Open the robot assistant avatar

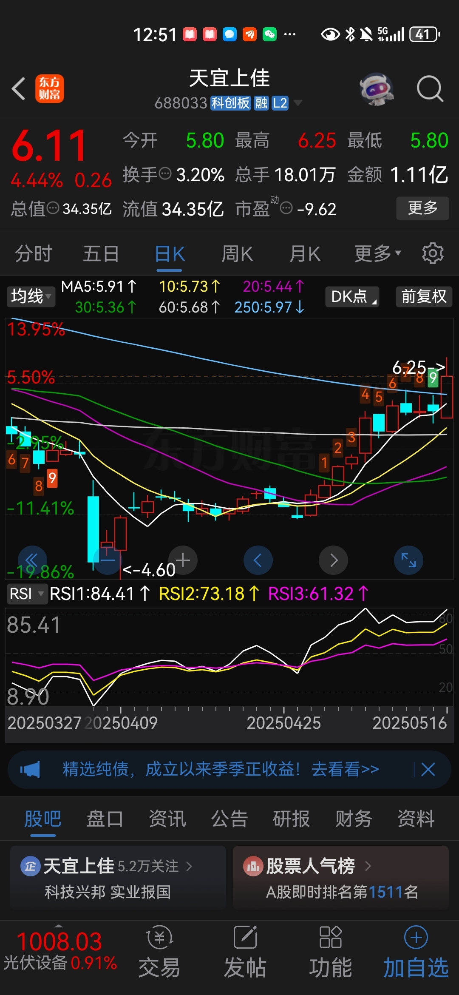[376, 88]
